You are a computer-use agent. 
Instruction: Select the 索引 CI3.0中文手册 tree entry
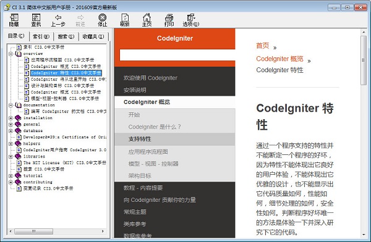tap(44, 48)
